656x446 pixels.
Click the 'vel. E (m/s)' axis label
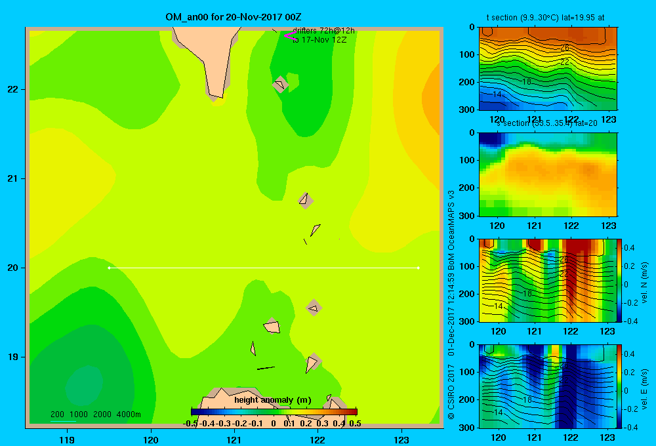645,389
